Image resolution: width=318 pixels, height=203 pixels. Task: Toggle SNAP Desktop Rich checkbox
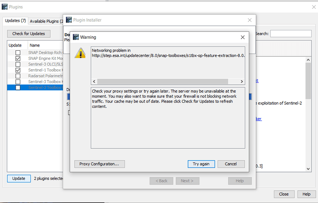tap(18, 53)
